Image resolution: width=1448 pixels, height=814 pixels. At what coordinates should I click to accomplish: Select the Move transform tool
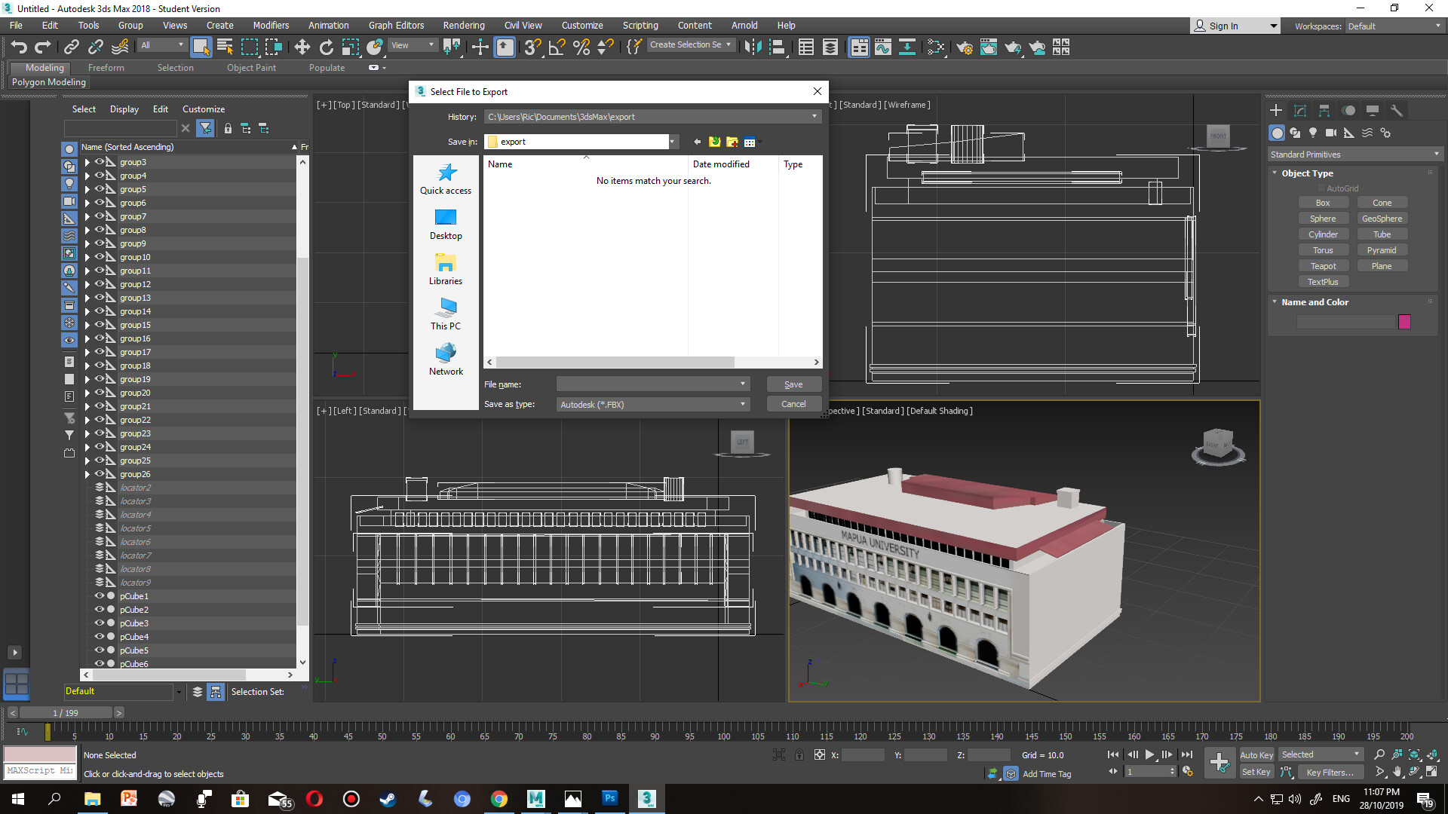pyautogui.click(x=302, y=47)
